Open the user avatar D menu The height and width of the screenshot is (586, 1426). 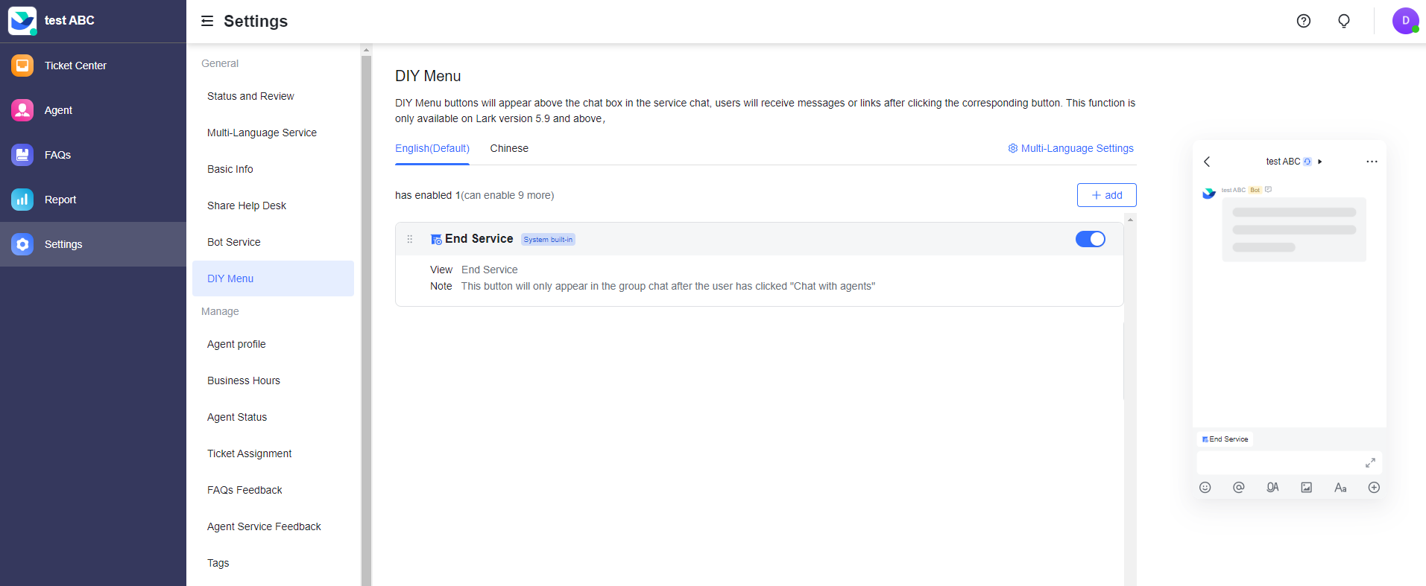tap(1406, 21)
